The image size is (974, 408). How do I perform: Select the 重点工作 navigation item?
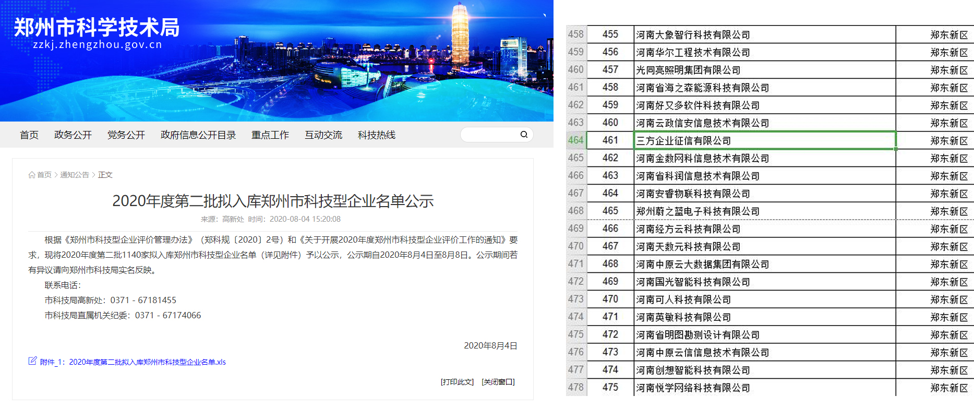click(270, 135)
